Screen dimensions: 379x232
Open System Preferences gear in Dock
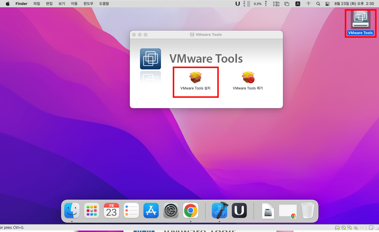171,210
